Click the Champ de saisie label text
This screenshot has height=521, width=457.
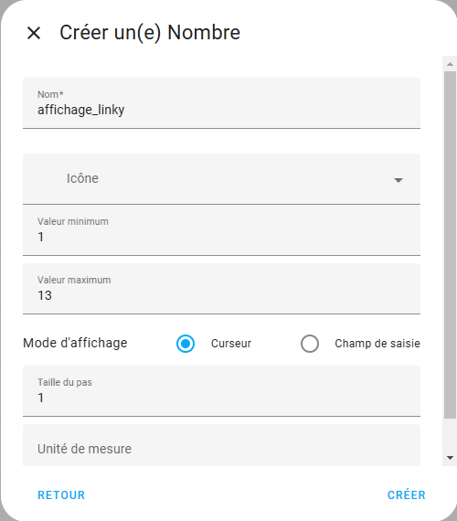tap(377, 344)
